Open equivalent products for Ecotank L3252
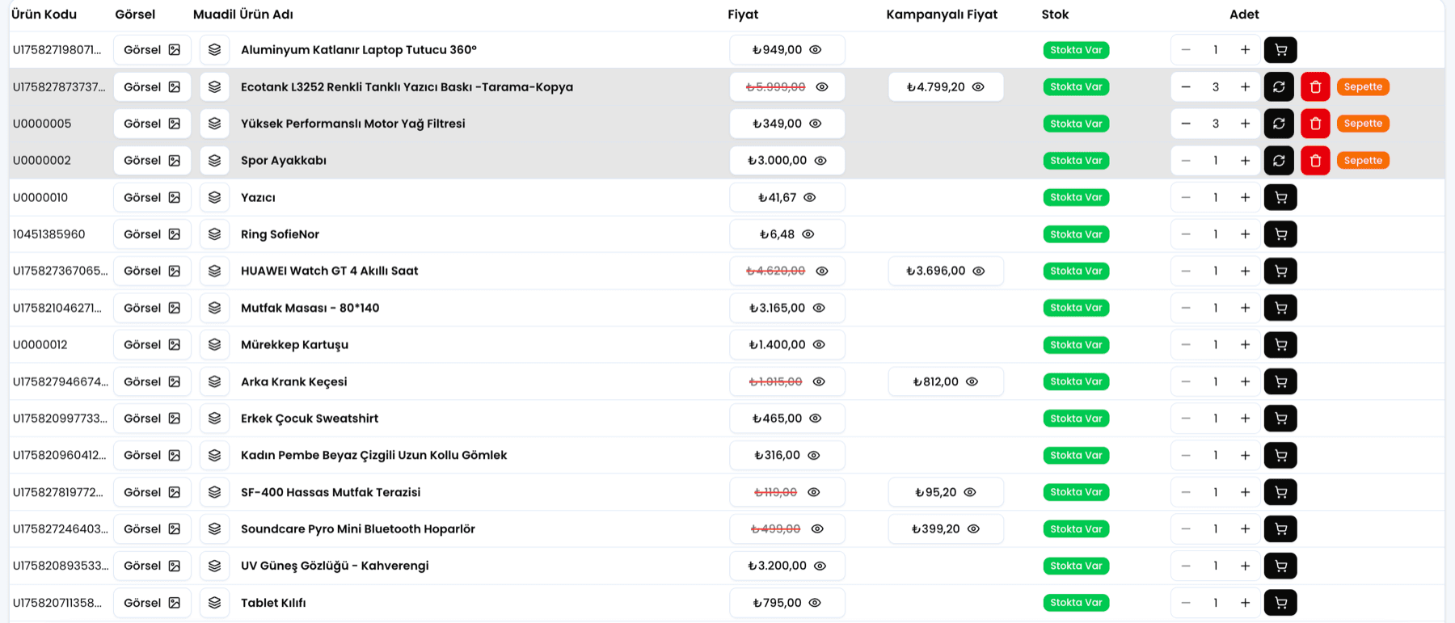Viewport: 1455px width, 623px height. tap(214, 87)
